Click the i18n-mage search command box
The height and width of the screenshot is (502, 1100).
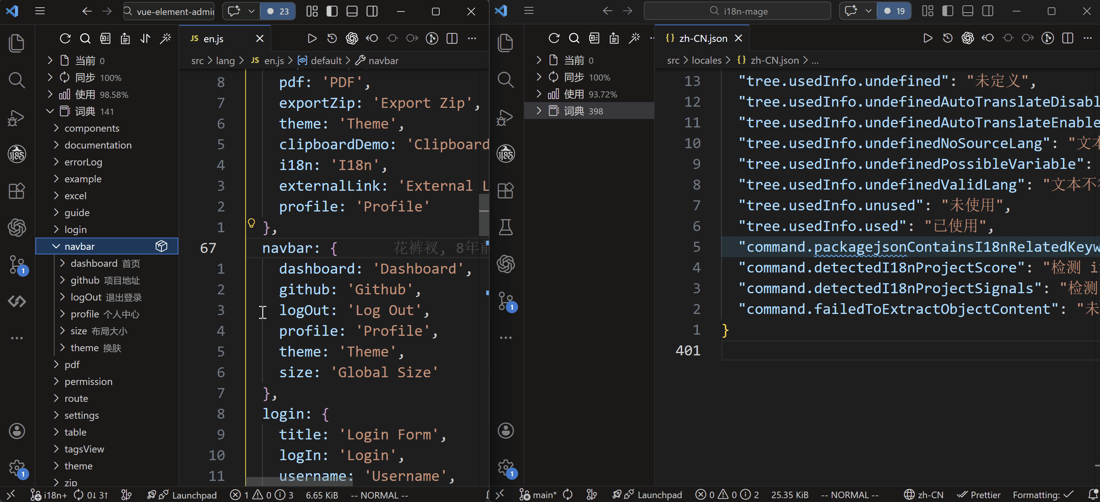[738, 11]
